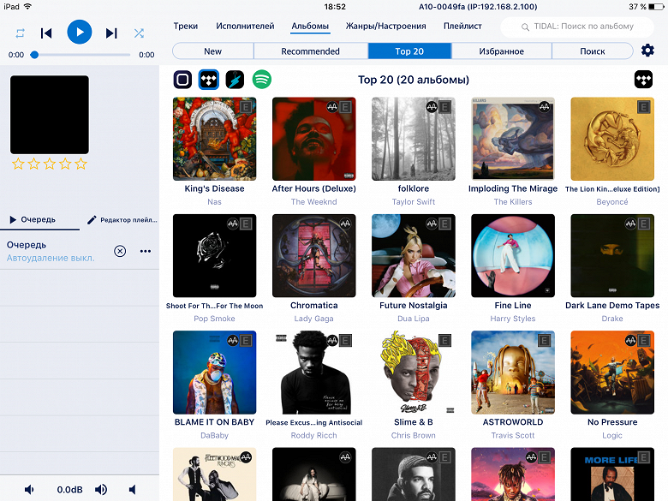Clear the queue with the X icon
Screen dimensions: 668x501
pyautogui.click(x=120, y=251)
